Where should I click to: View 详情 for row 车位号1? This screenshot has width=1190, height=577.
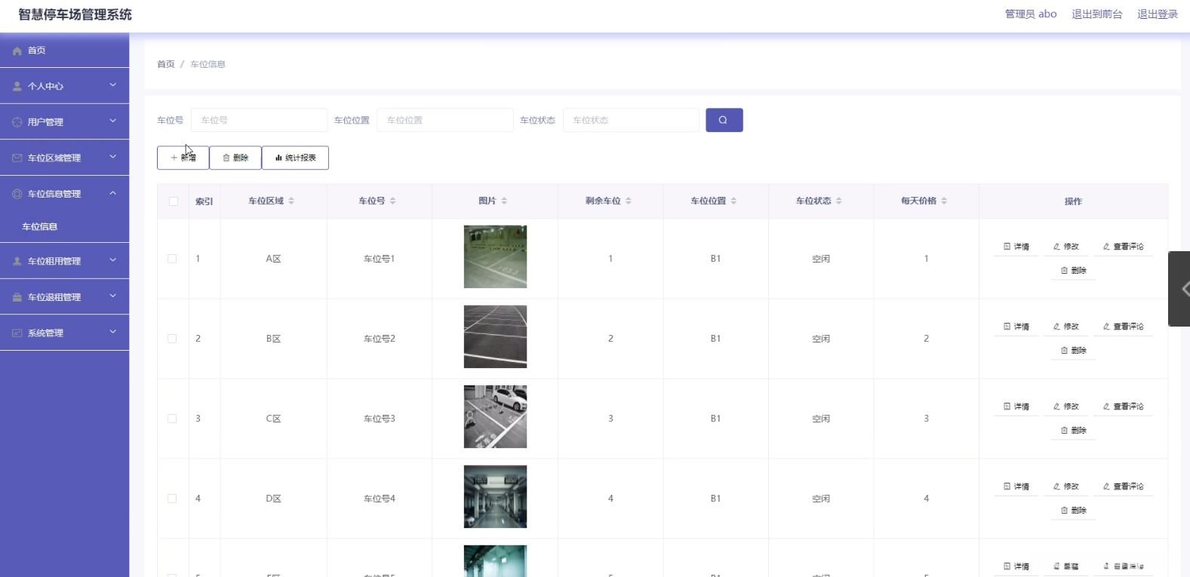(x=1016, y=247)
